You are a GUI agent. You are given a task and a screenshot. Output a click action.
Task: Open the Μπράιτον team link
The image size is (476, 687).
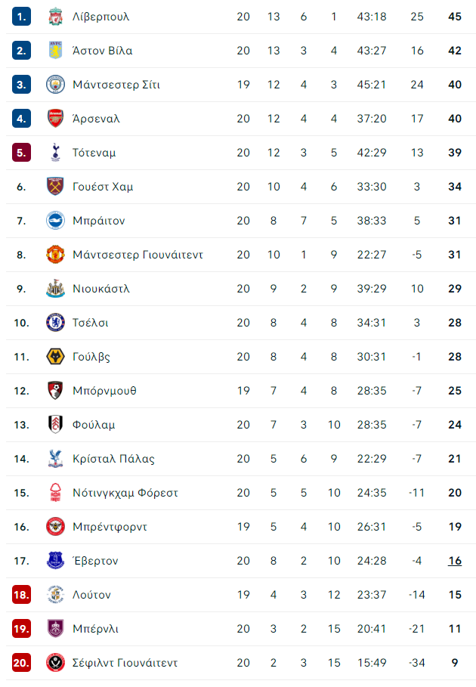99,221
